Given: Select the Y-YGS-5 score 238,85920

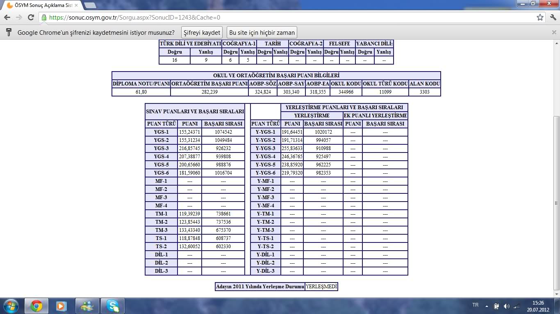Looking at the screenshot, I should tap(292, 165).
